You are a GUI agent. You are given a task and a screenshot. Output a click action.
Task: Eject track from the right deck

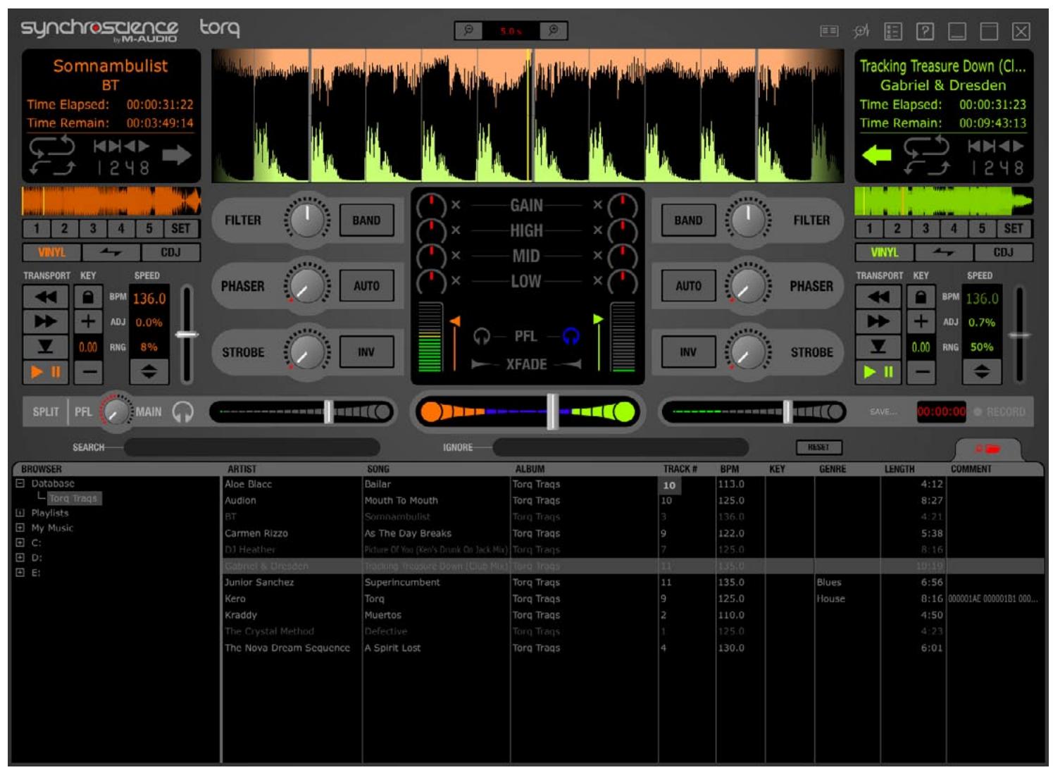[878, 346]
